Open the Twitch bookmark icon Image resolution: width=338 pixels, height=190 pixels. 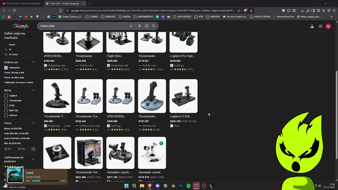coord(37,17)
